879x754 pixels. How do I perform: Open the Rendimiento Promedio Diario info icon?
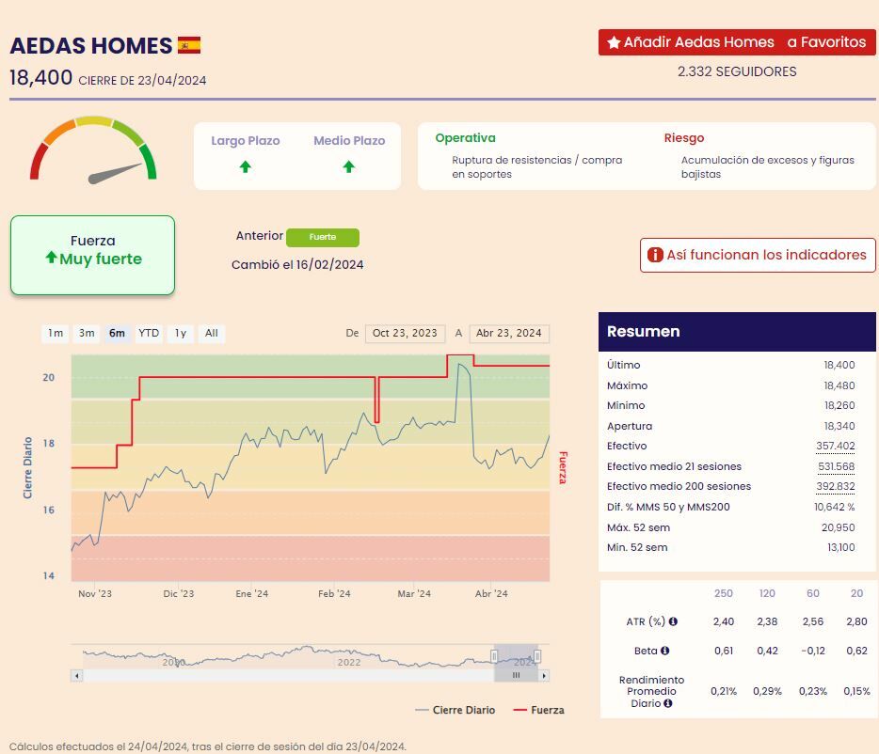point(667,703)
